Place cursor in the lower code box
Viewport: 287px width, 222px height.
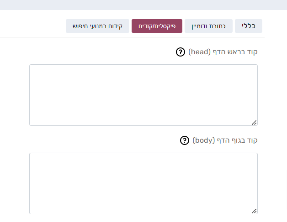[143, 183]
